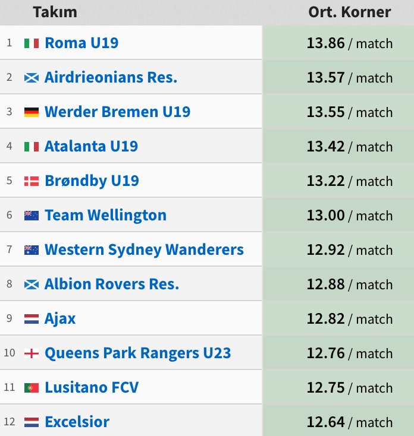The width and height of the screenshot is (414, 436).
Task: Open the Excelsior team link
Action: [x=77, y=422]
